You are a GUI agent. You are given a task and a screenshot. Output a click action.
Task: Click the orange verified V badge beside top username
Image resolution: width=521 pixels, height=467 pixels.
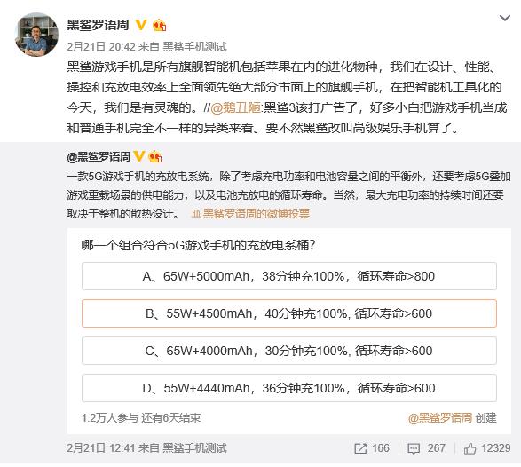[x=141, y=25]
